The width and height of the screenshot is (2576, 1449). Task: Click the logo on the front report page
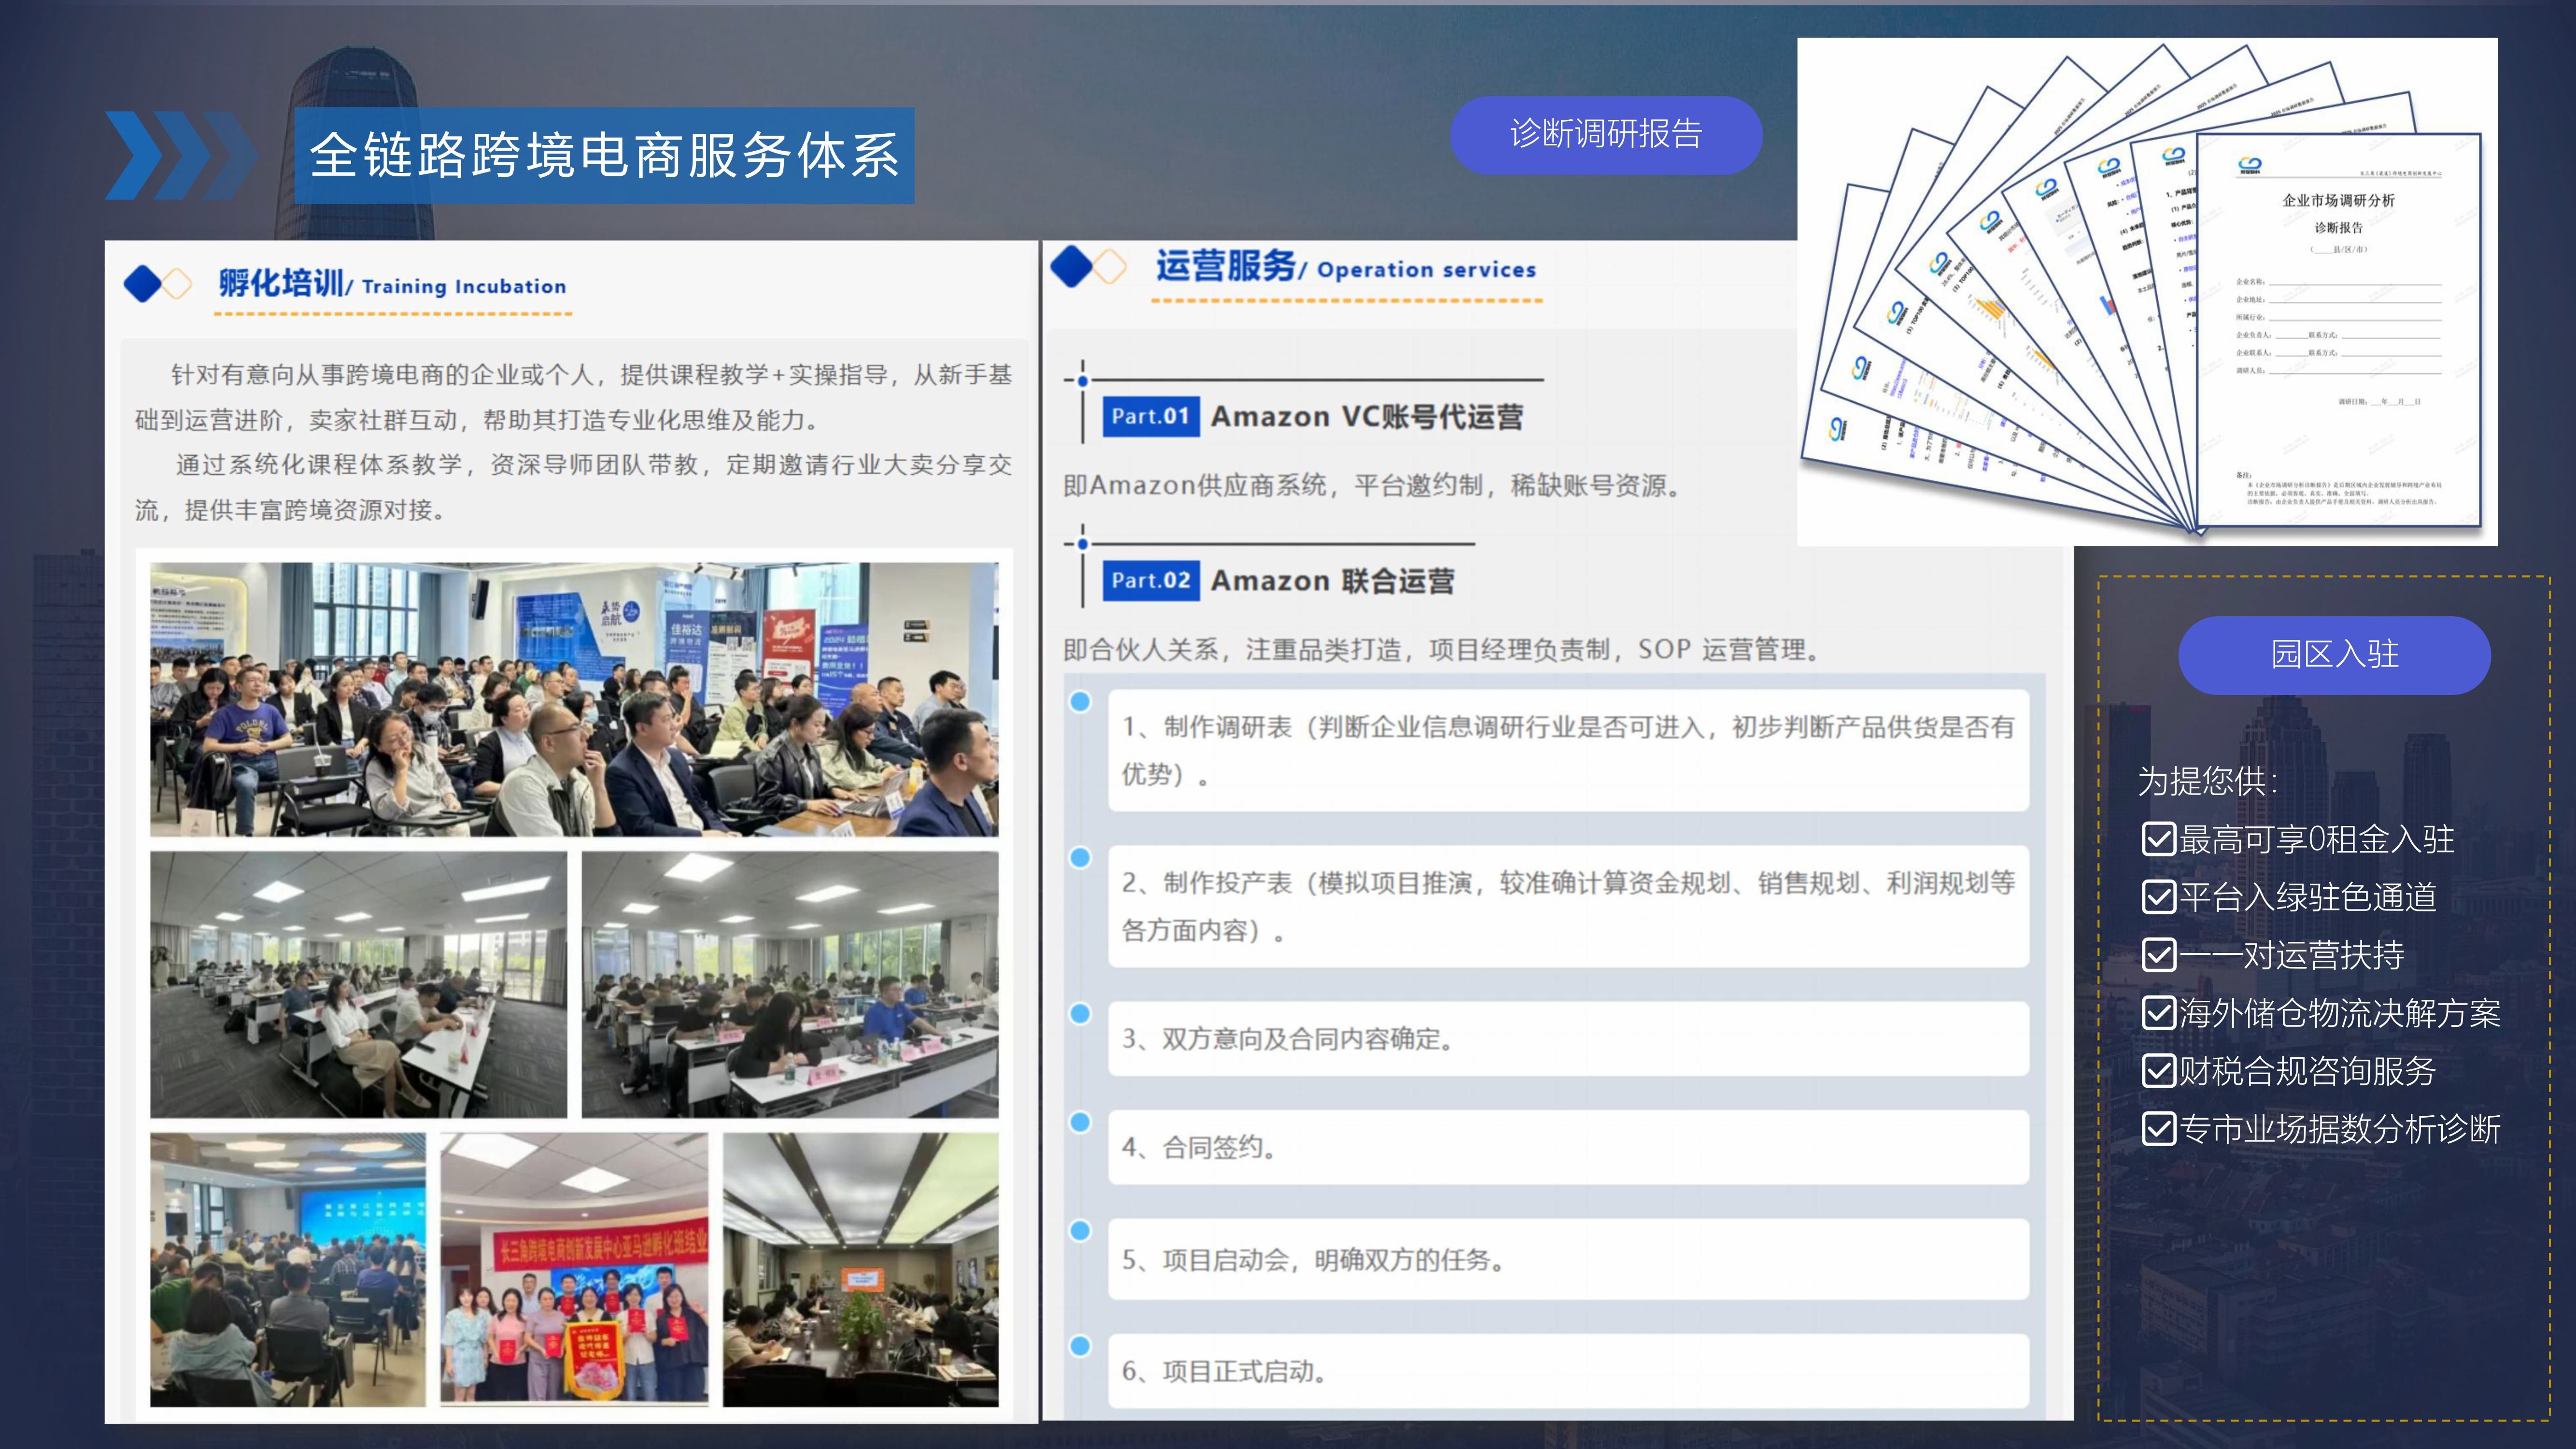coord(2250,165)
